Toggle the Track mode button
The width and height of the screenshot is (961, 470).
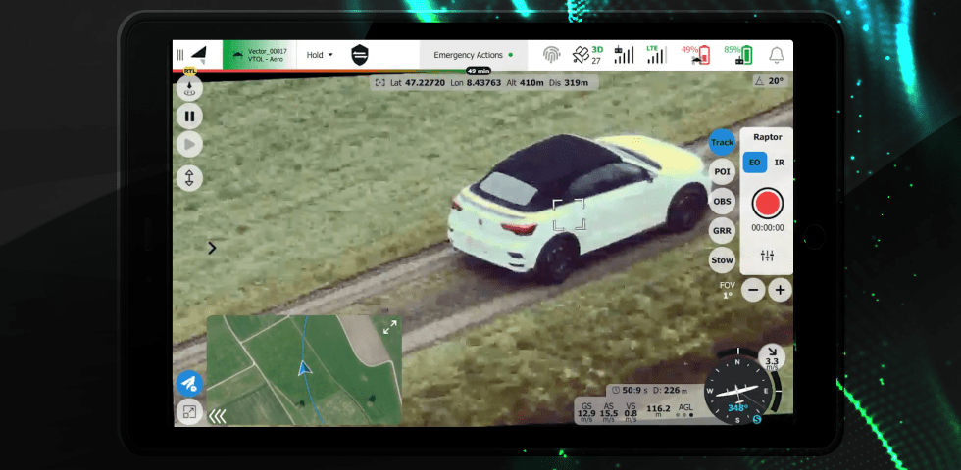[722, 142]
